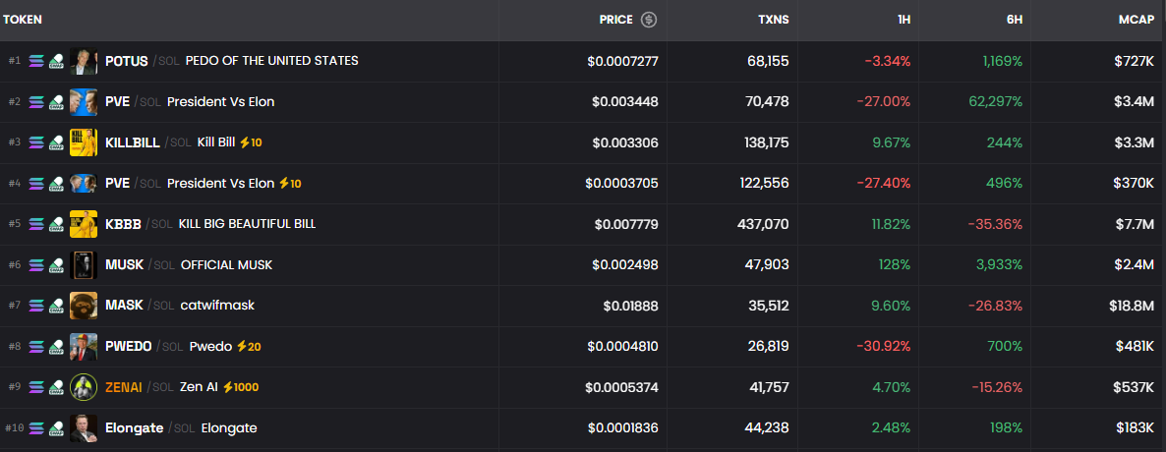
Task: Sort the list by 1H change
Action: pyautogui.click(x=902, y=20)
